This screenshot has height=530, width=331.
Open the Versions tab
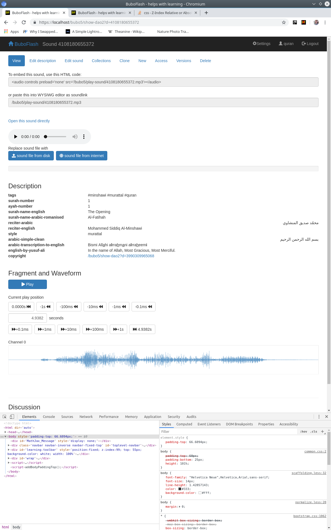[184, 61]
